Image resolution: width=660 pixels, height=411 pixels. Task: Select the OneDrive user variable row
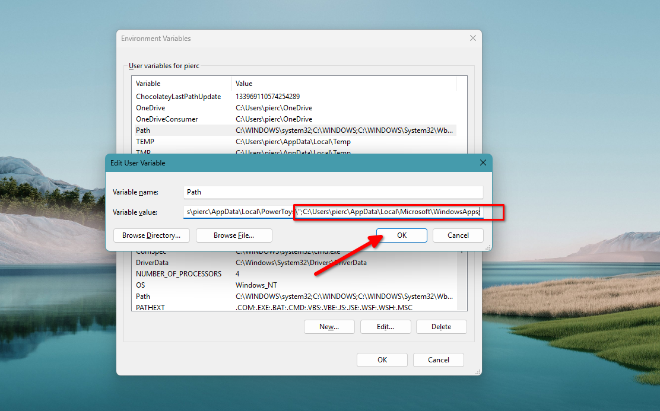[x=178, y=107]
